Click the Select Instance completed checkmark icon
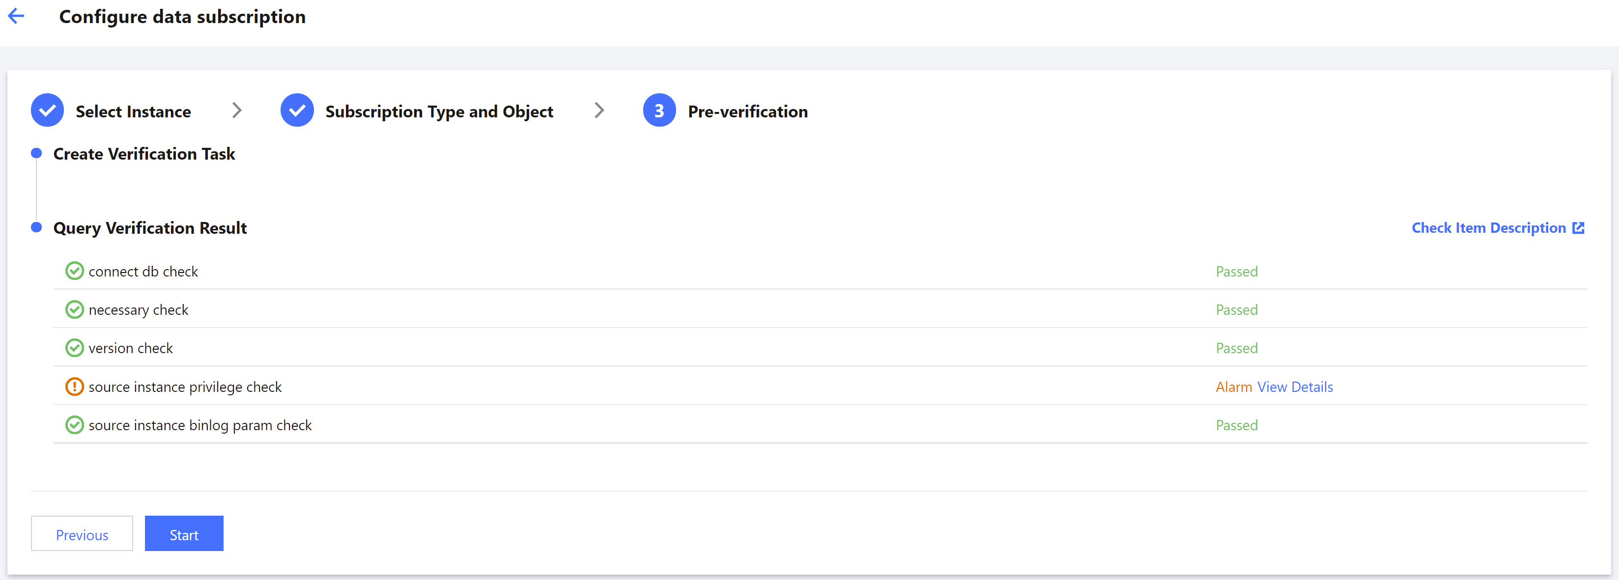This screenshot has width=1619, height=580. (47, 110)
